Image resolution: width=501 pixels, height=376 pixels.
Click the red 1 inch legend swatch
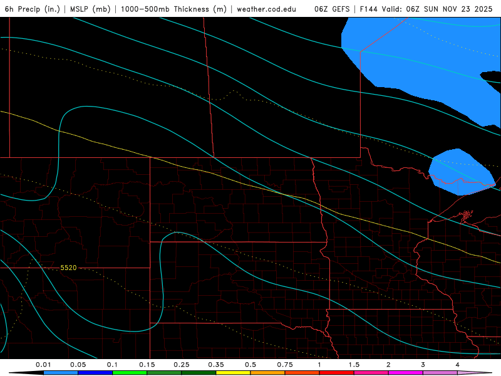[x=337, y=373]
